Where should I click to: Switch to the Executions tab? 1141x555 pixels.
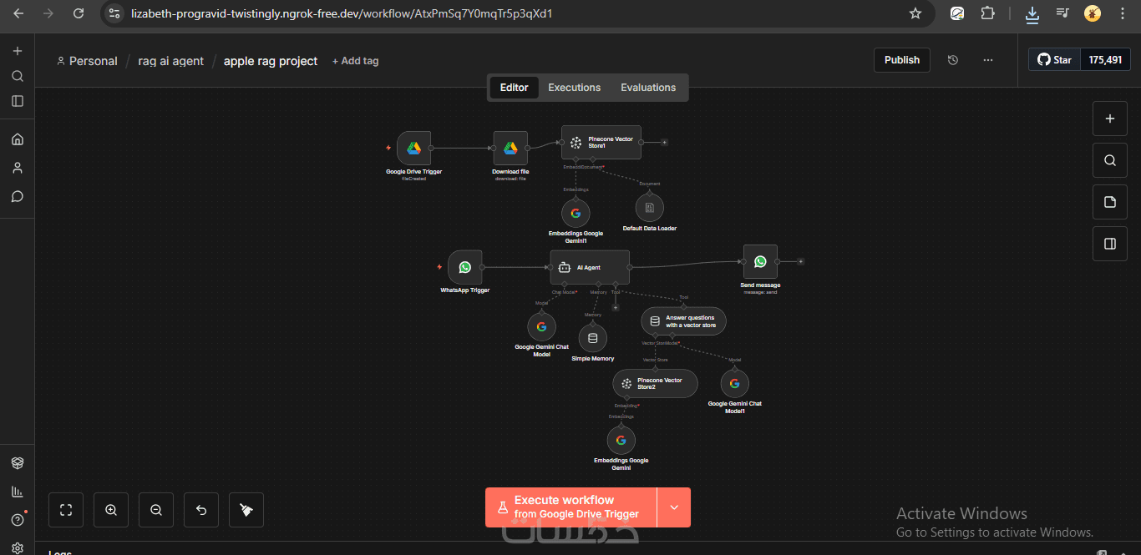pos(574,88)
